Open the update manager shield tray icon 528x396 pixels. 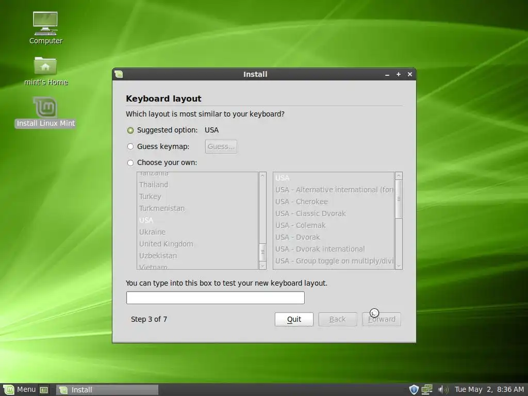pos(414,390)
